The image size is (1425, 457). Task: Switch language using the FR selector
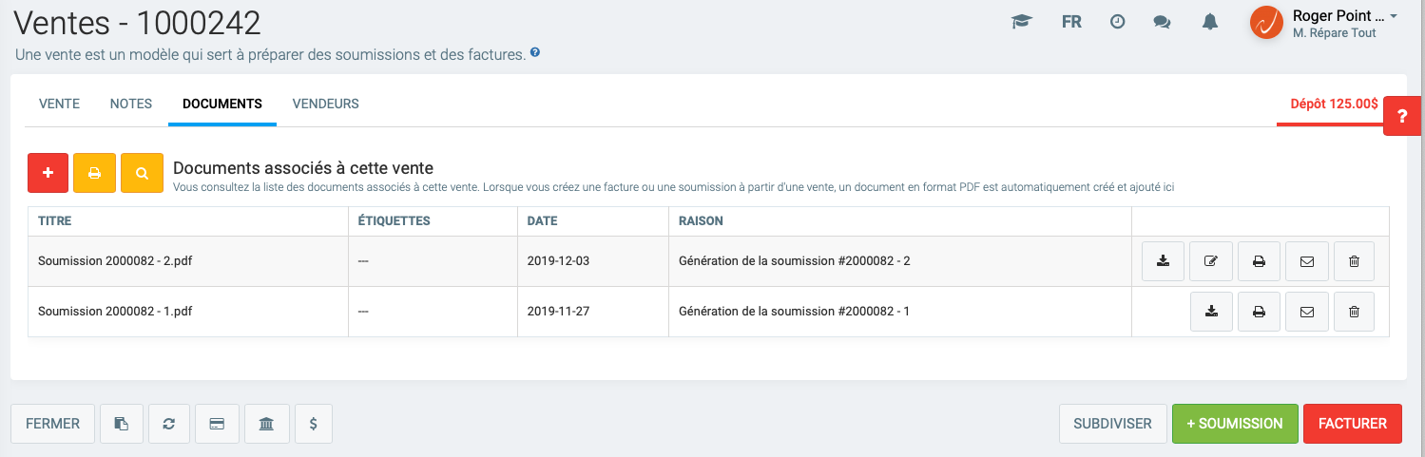point(1071,23)
